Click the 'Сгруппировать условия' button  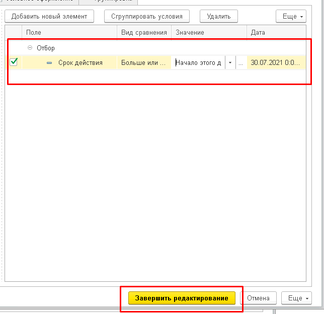147,16
